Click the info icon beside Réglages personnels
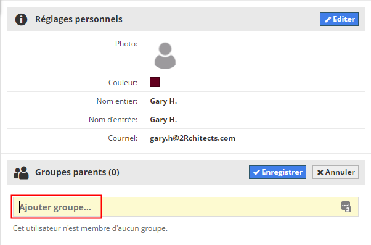 (x=21, y=19)
